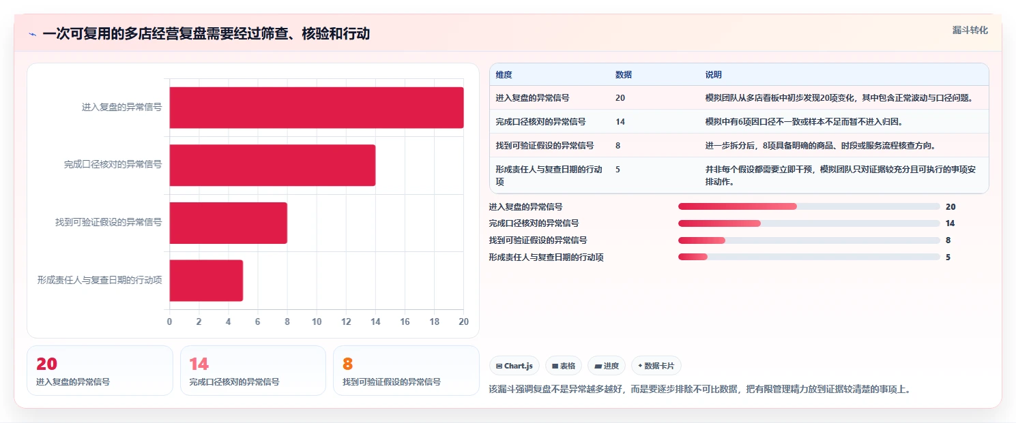Click the x-axis tick label 0
Viewport: 1016px width, 423px height.
click(x=170, y=322)
